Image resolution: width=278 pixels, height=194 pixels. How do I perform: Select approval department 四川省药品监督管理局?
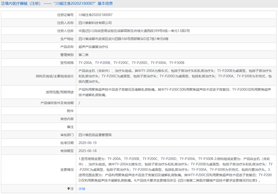[95, 135]
